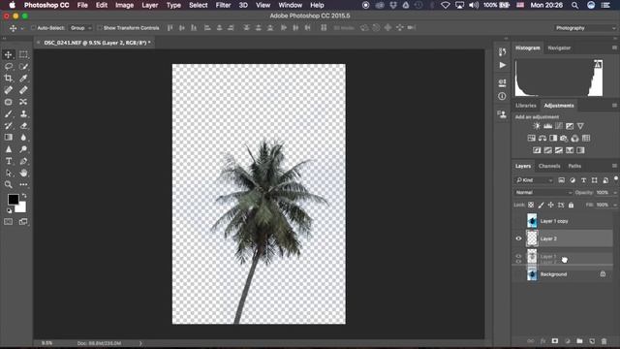Open the Fill value dropdown
Viewport: 620px width, 349px height.
click(x=615, y=205)
